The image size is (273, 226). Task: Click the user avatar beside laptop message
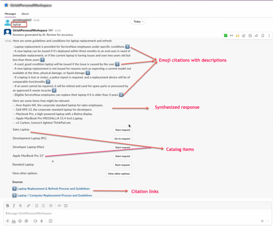pos(8,23)
